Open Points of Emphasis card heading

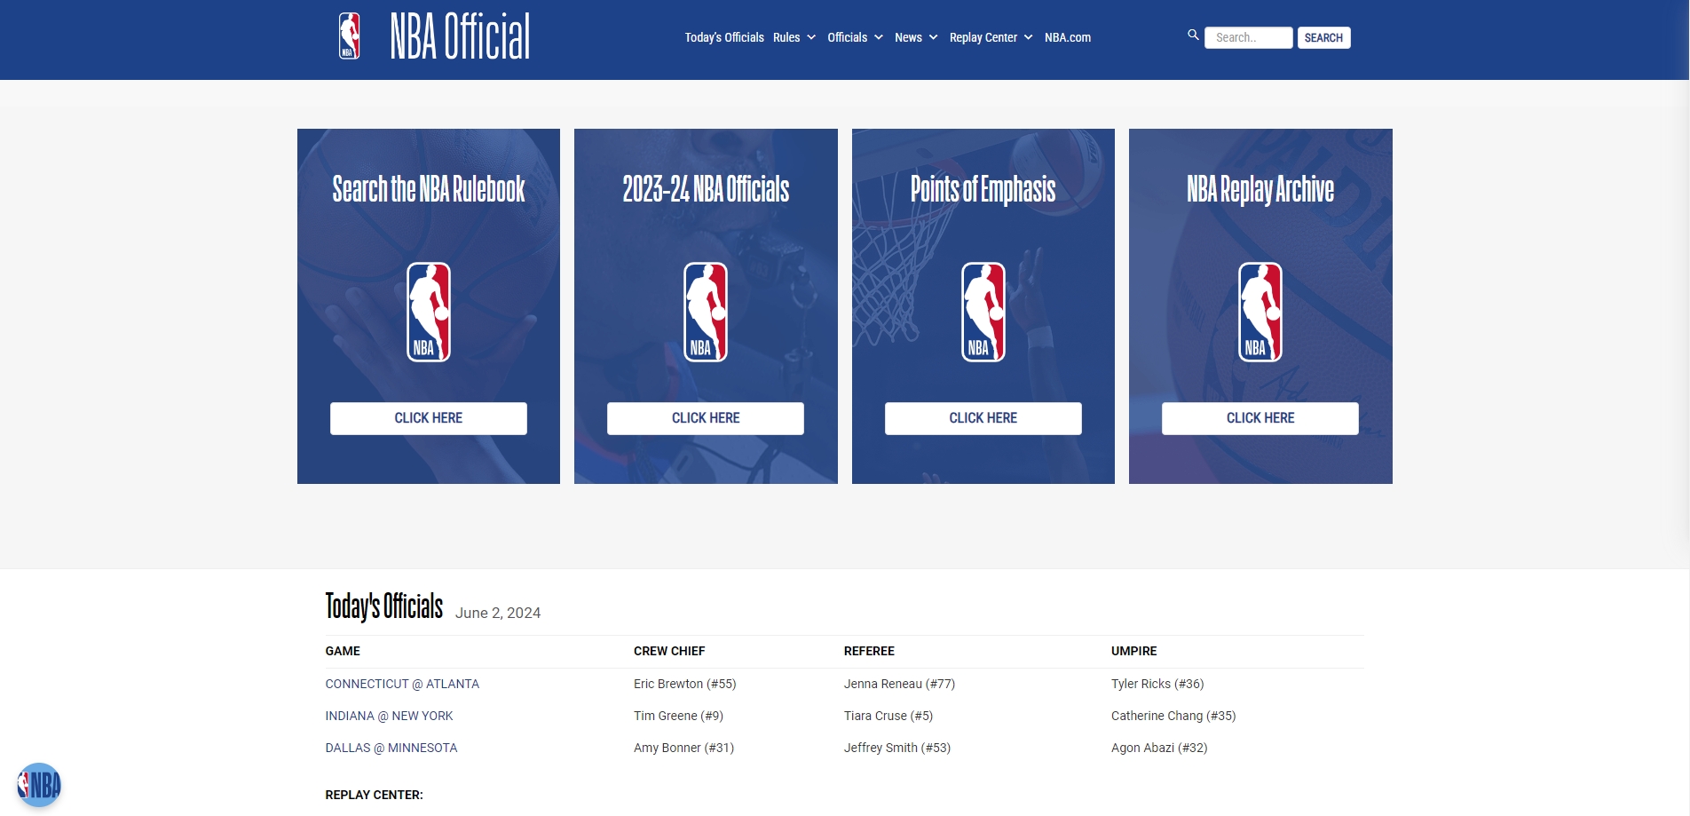983,189
